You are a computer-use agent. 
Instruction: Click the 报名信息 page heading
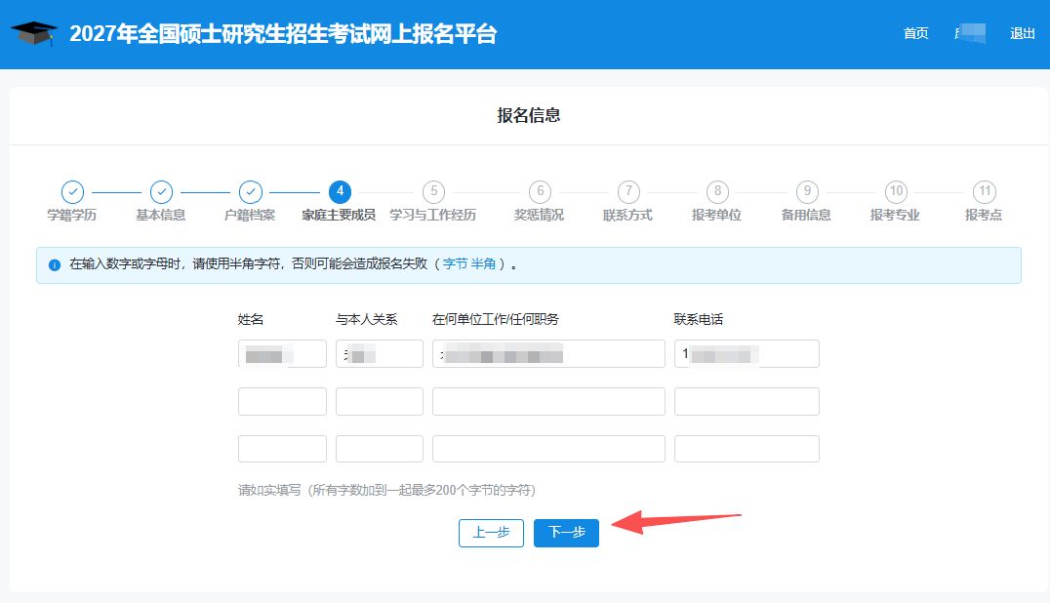[x=529, y=115]
